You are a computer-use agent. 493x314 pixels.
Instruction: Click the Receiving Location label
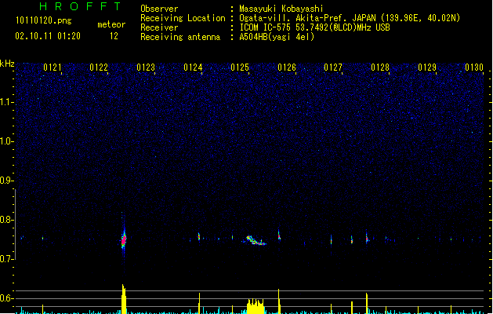click(x=183, y=18)
